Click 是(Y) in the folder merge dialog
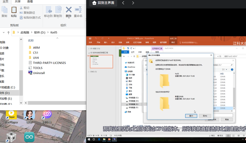Screen dimensions: 246x143 [x=191, y=116]
